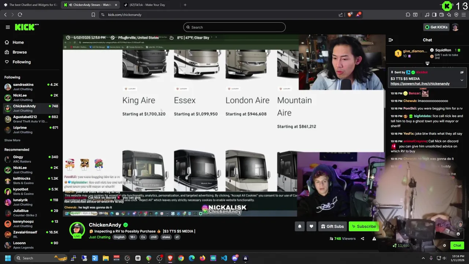Open Brave playlist music note icon

(x=427, y=15)
